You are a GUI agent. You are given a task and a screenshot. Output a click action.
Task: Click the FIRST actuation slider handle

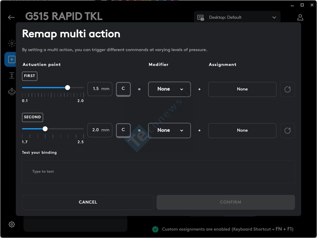coord(68,88)
